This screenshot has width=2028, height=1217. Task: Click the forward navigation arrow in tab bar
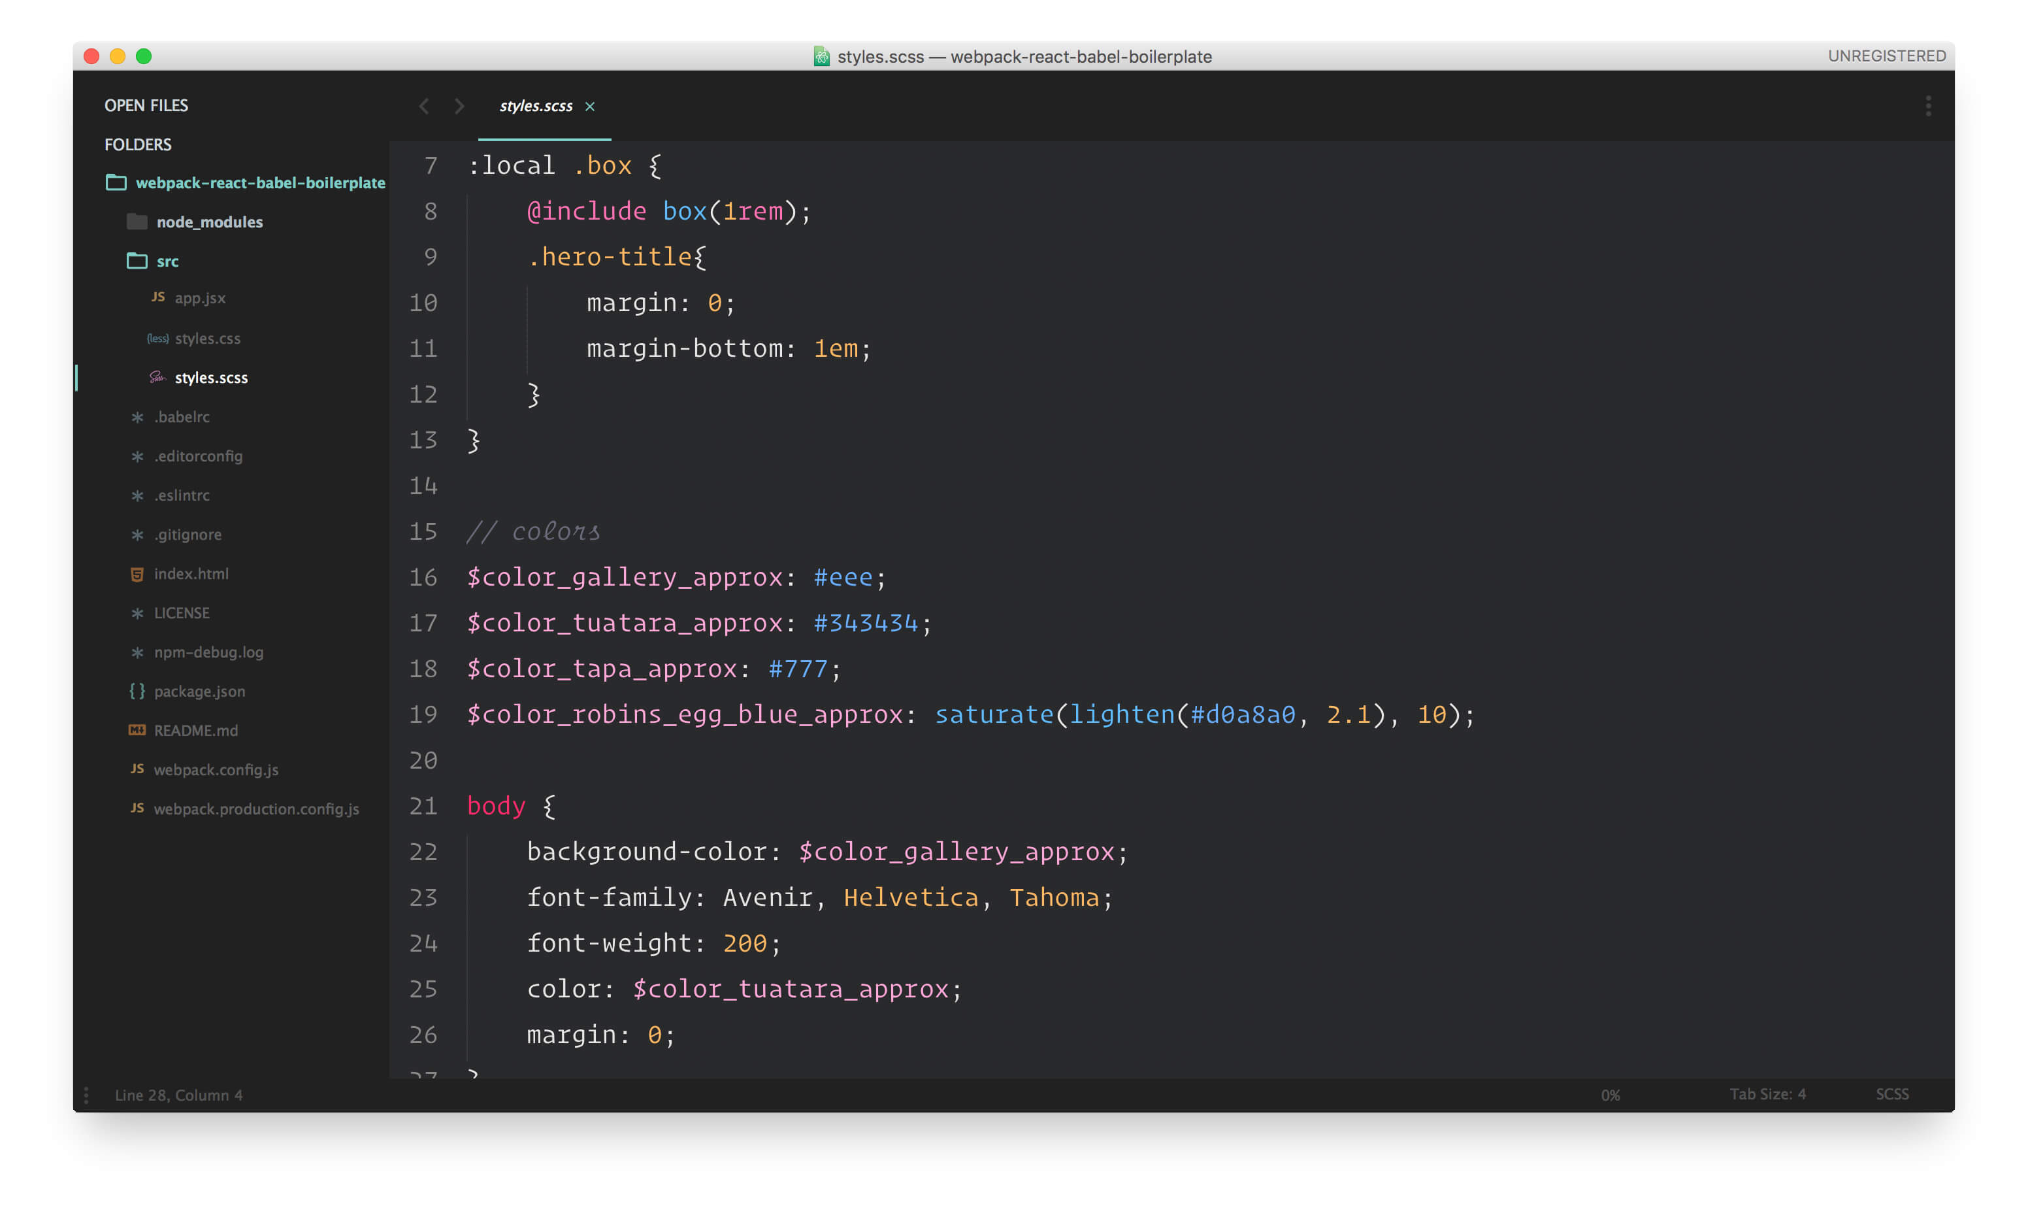(x=459, y=106)
